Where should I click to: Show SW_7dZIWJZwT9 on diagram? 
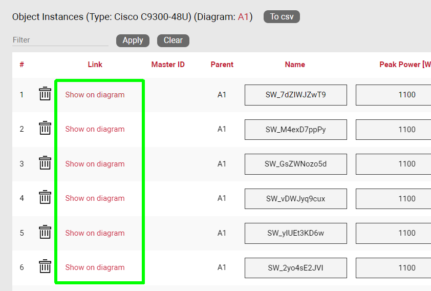[95, 95]
